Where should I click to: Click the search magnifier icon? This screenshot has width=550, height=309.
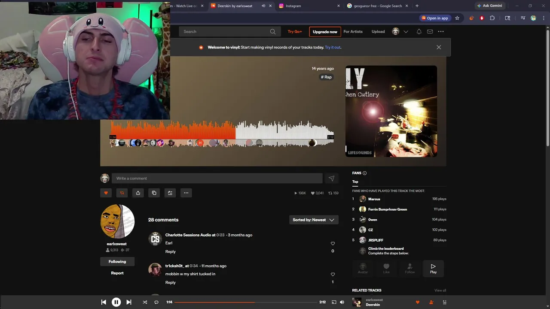(x=272, y=31)
